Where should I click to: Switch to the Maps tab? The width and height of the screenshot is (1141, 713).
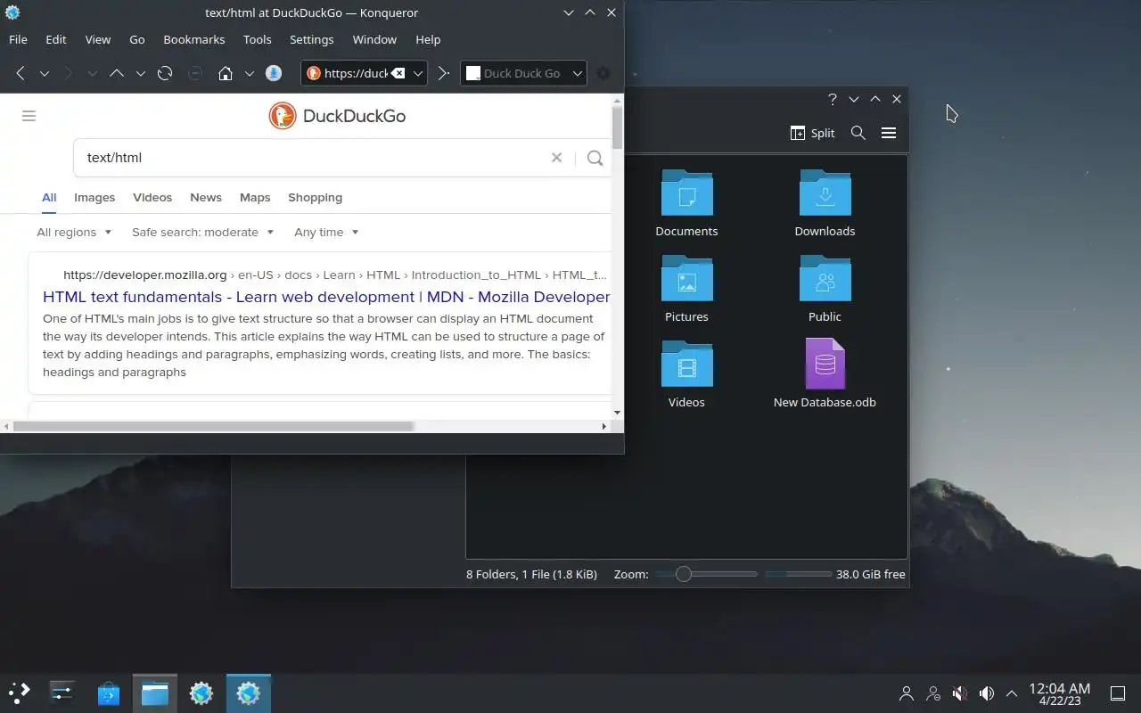pyautogui.click(x=255, y=198)
